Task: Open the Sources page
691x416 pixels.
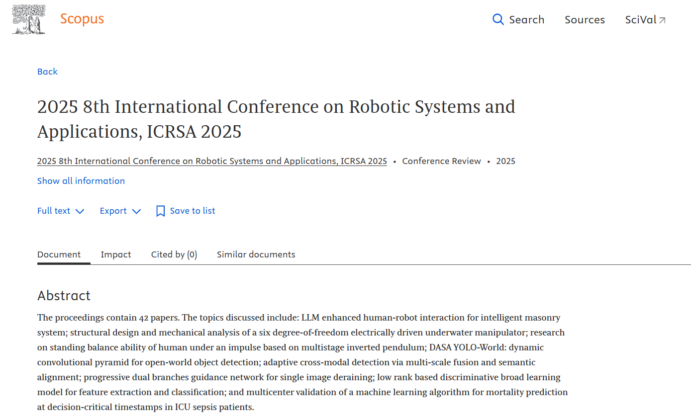Action: [x=585, y=20]
